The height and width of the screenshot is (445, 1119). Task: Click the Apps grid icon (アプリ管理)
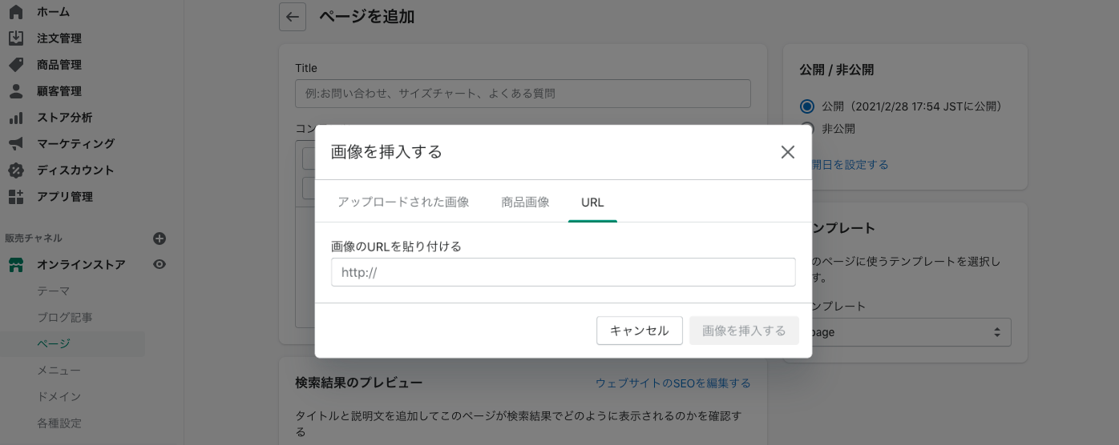click(15, 197)
